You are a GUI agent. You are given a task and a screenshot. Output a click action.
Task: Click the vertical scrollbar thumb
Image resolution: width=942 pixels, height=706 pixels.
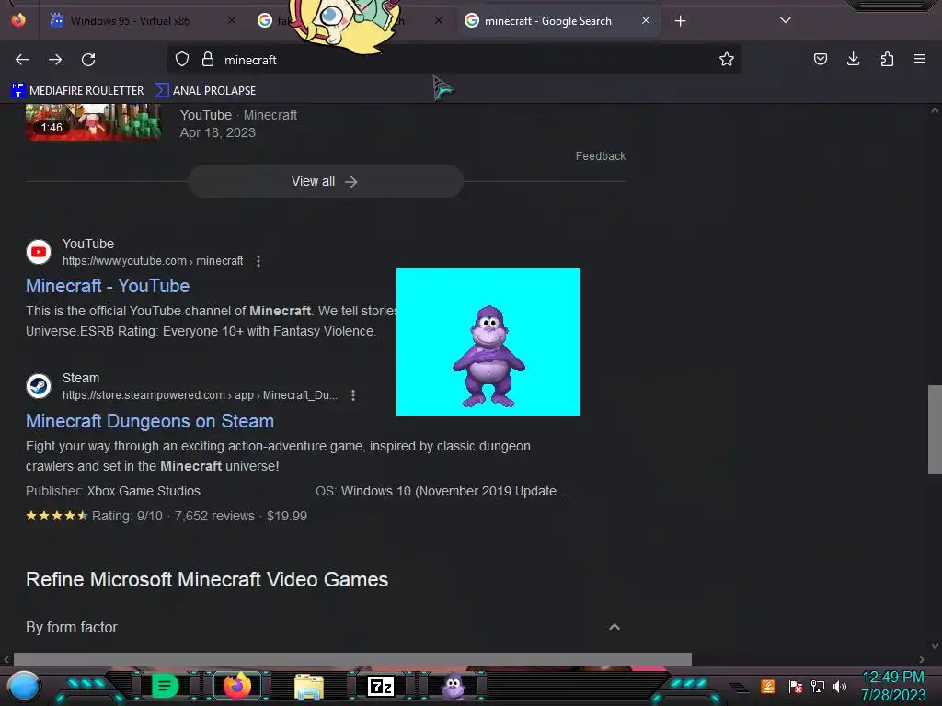pos(935,429)
